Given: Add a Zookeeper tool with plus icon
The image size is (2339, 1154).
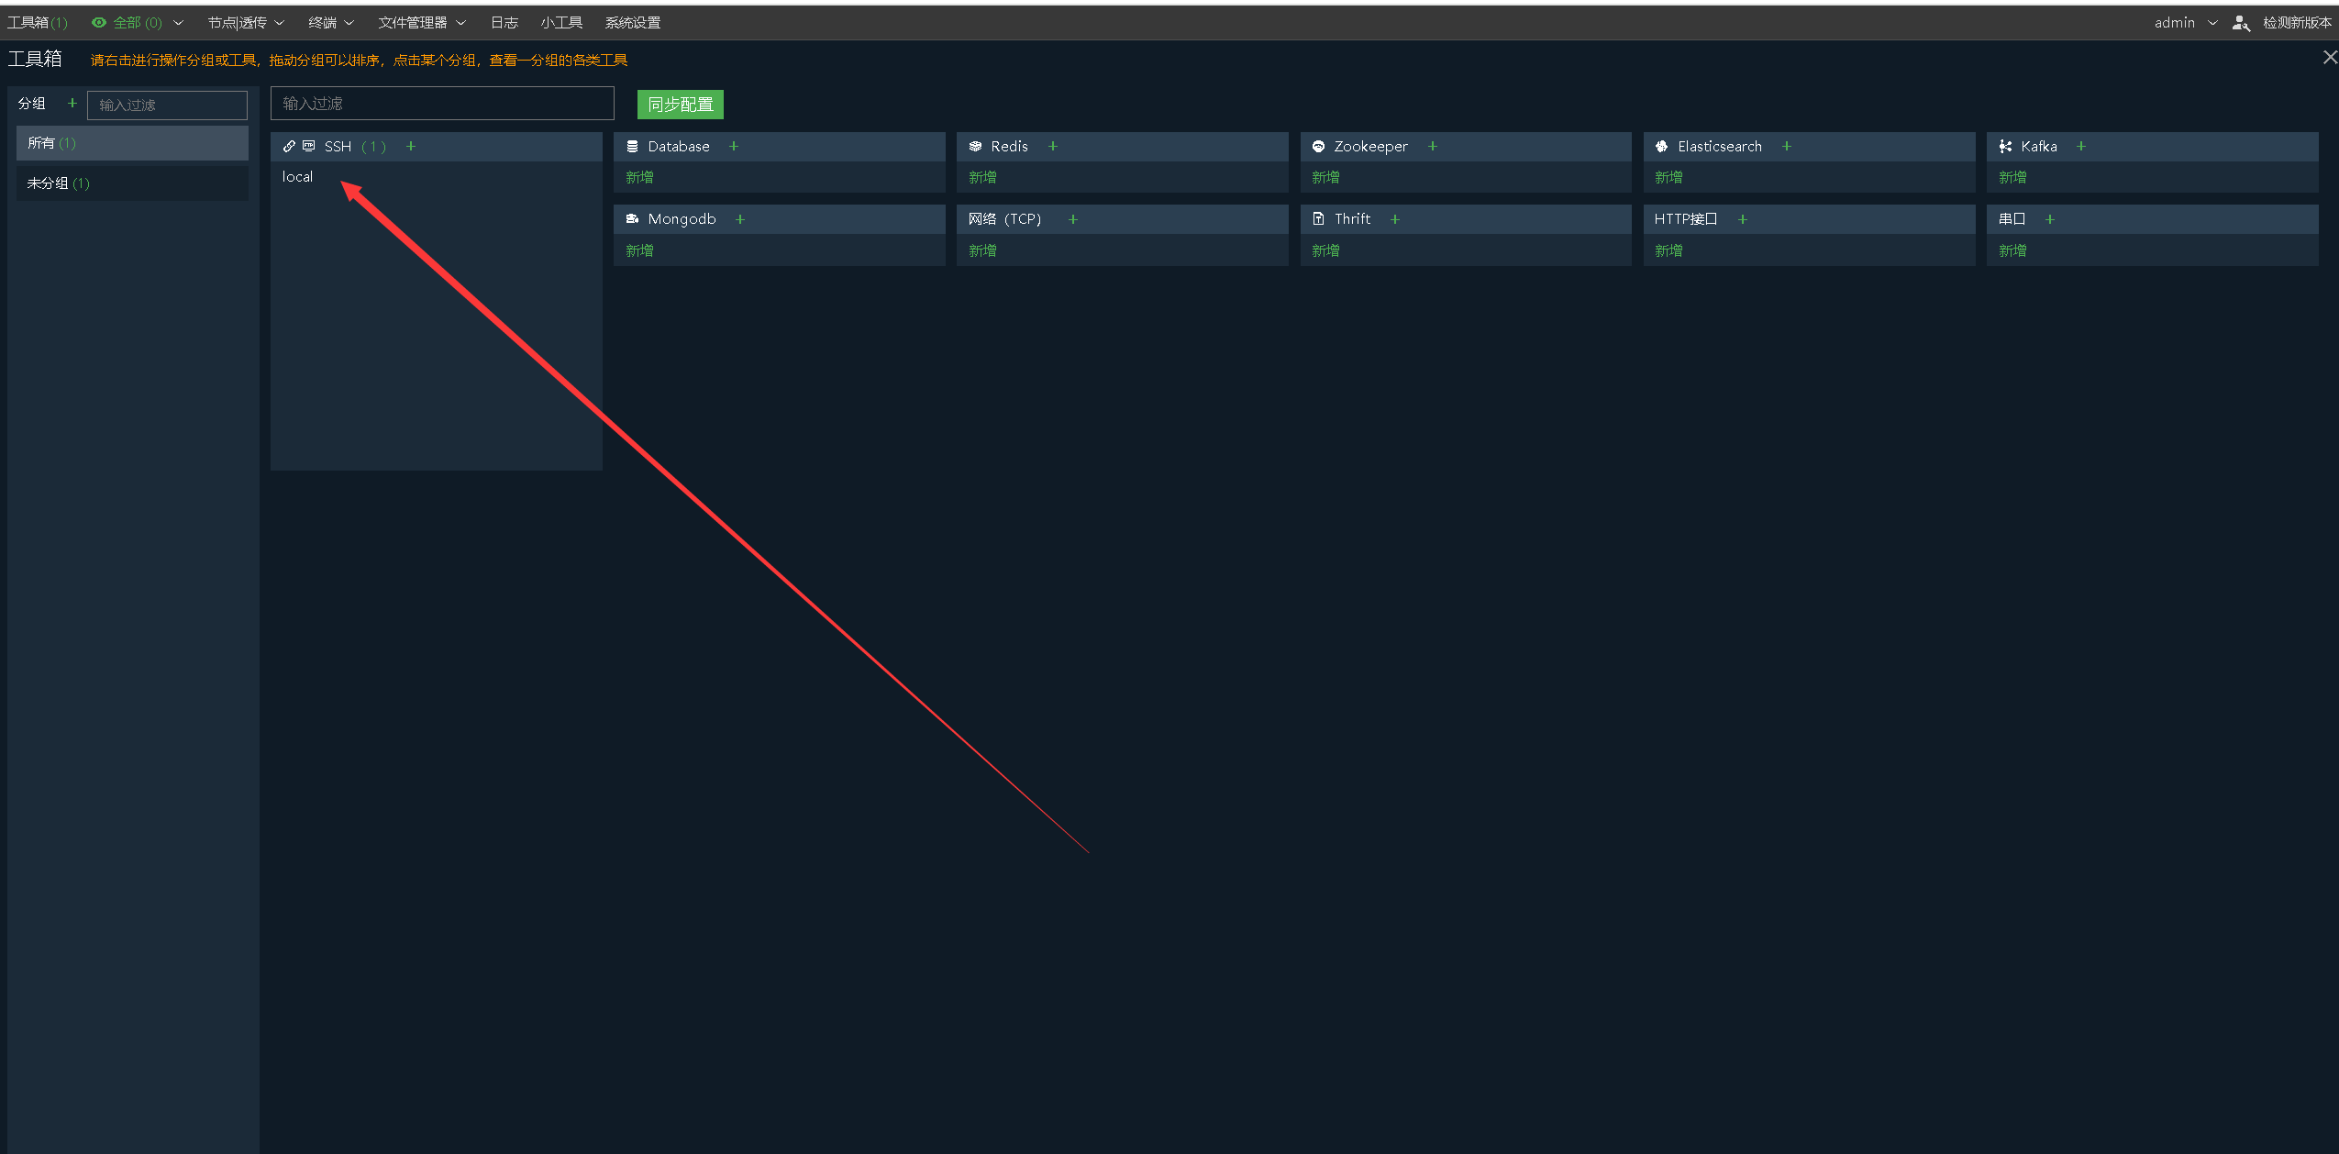Looking at the screenshot, I should coord(1433,147).
